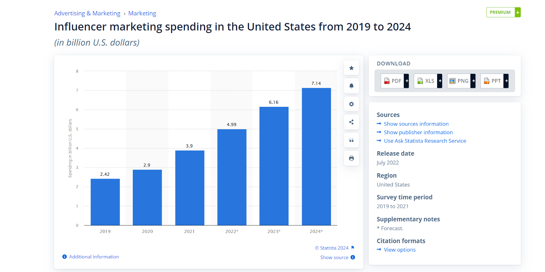The width and height of the screenshot is (545, 272).
Task: Click Show sources information
Action: click(416, 124)
